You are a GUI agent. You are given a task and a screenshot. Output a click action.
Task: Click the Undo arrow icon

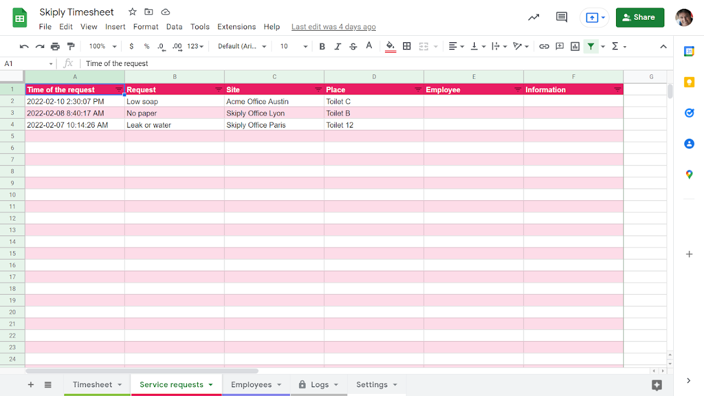[24, 46]
